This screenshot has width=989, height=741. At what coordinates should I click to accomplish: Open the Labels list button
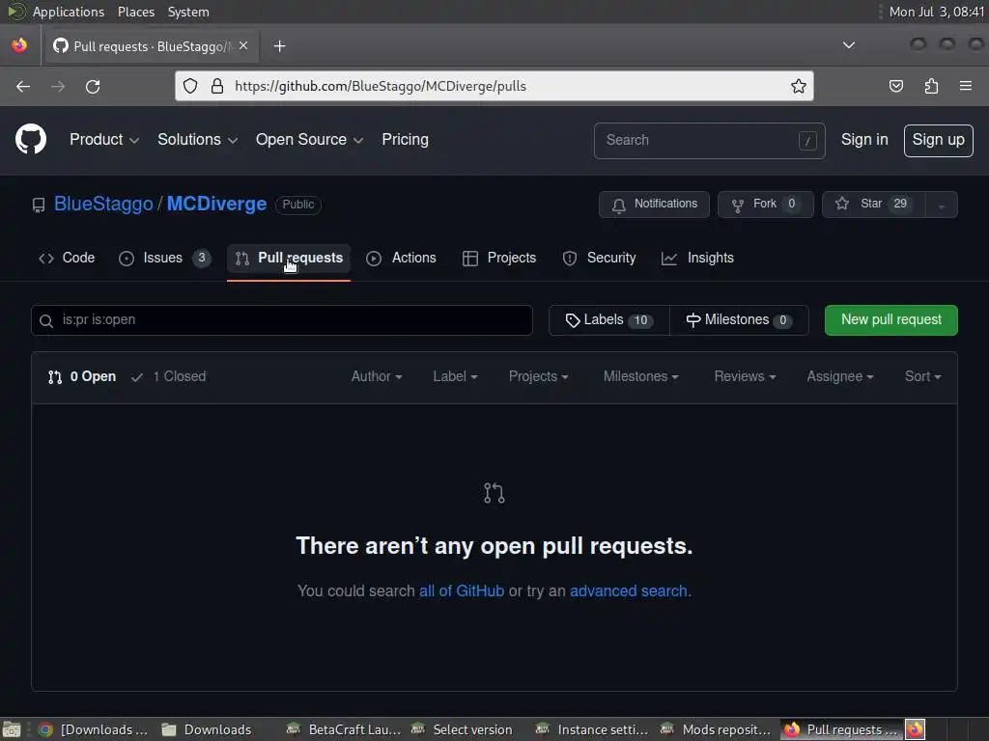tap(609, 320)
